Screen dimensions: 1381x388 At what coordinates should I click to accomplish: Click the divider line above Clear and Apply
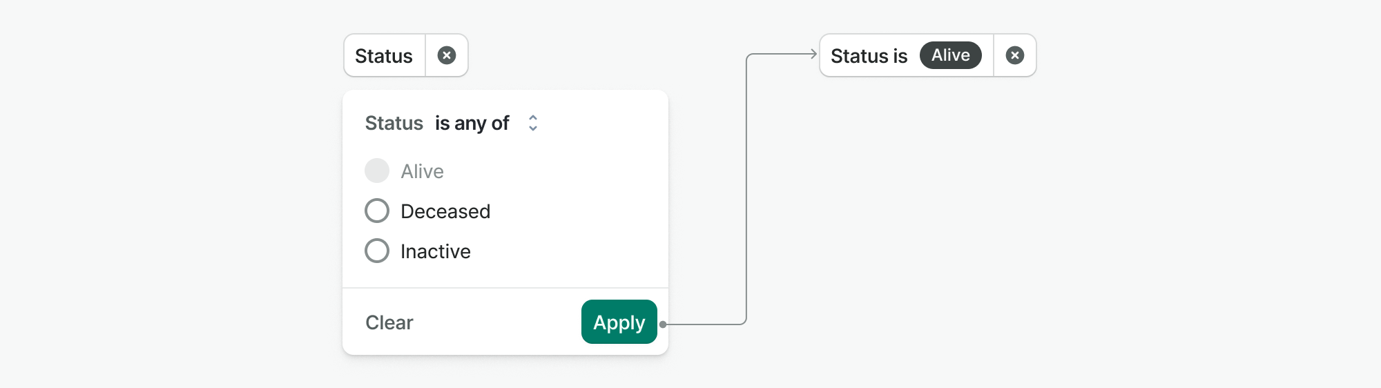click(505, 288)
